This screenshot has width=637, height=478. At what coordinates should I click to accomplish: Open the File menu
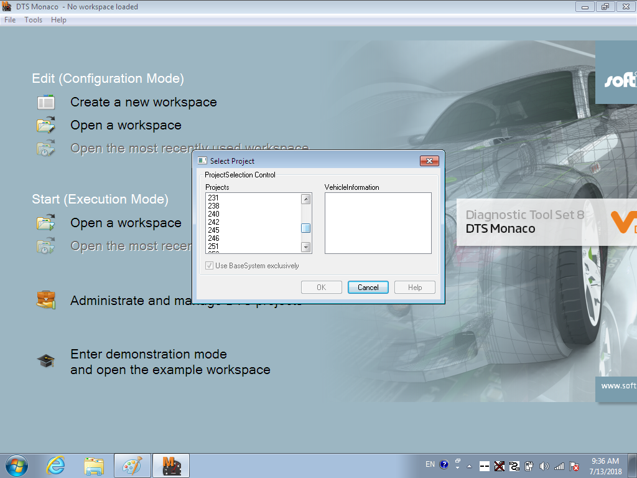pos(10,20)
